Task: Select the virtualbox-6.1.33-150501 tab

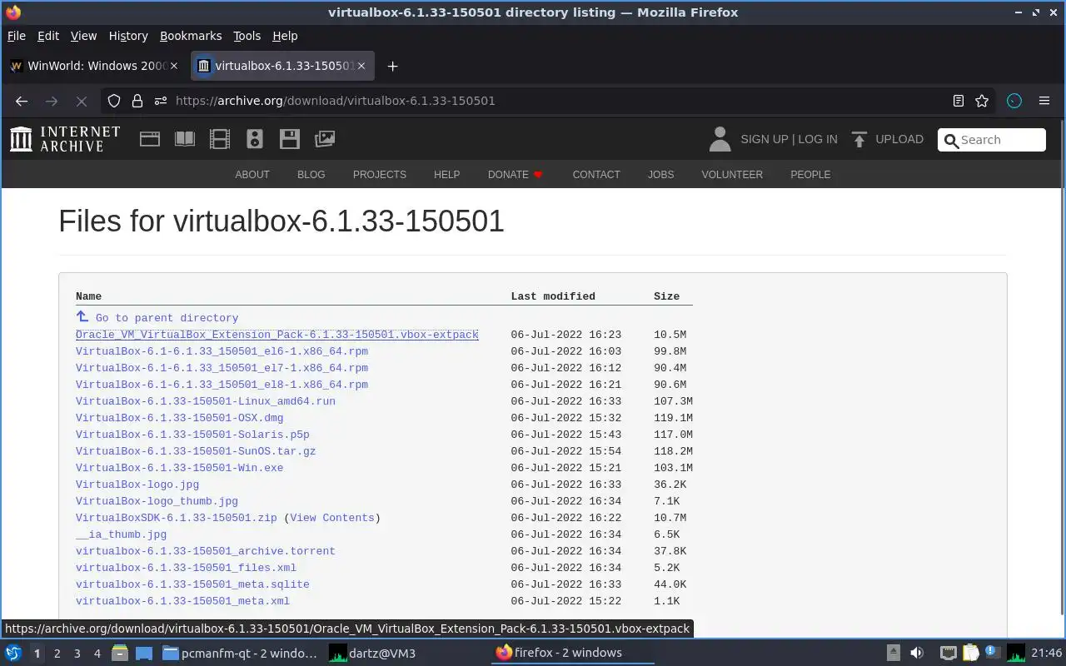Action: (282, 67)
